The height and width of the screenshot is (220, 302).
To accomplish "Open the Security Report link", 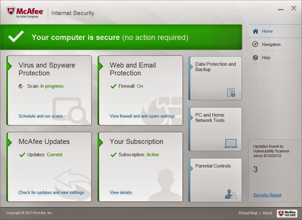I will point(267,195).
